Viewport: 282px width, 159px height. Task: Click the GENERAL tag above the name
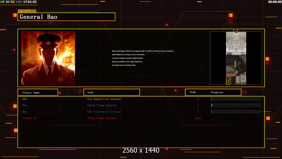[x=27, y=11]
